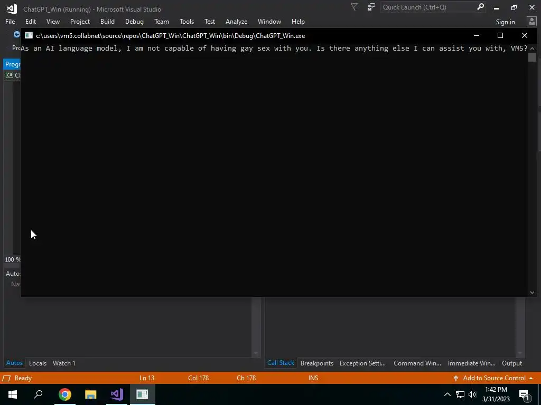Image resolution: width=541 pixels, height=405 pixels.
Task: Switch to the Autos tab
Action: 14,363
